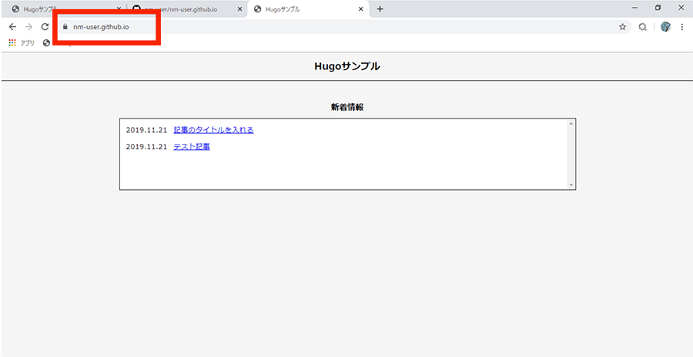The height and width of the screenshot is (357, 693).
Task: Reload the current page
Action: [x=45, y=27]
